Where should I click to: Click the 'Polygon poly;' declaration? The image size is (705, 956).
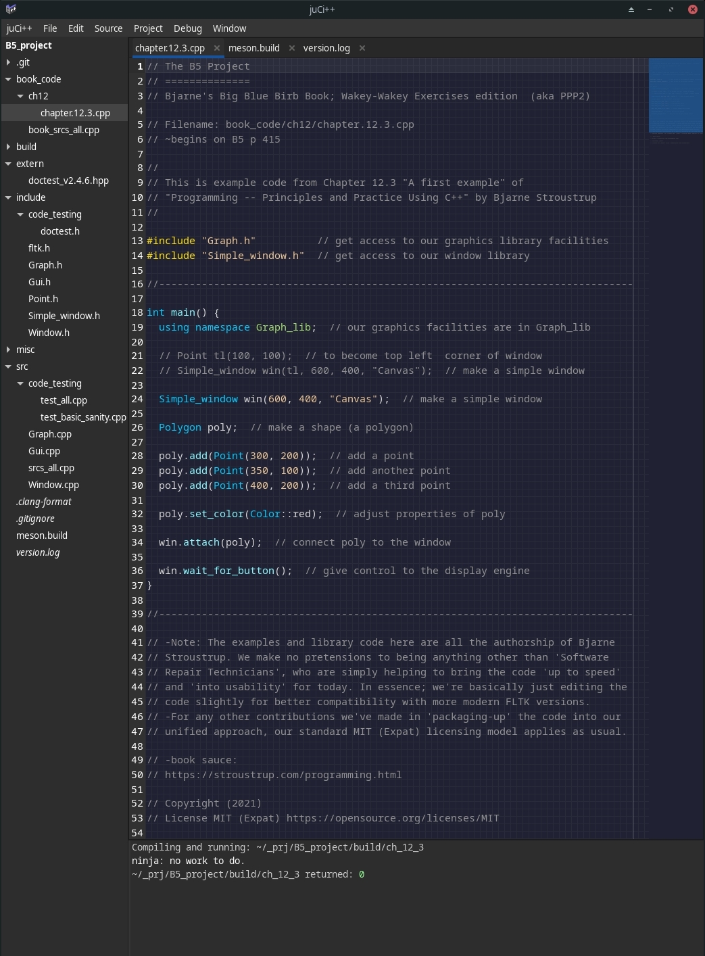[x=198, y=427]
